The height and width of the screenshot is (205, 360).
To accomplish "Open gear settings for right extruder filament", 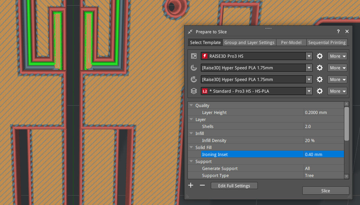I will 320,80.
